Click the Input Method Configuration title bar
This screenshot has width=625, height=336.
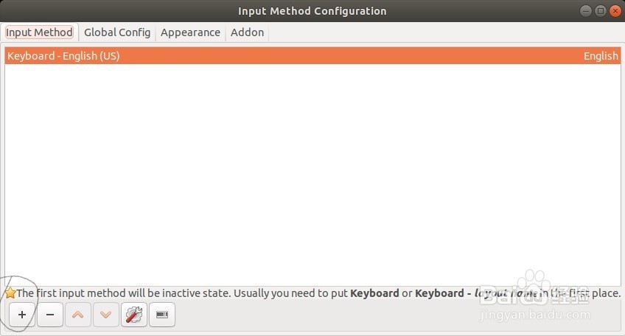tap(312, 11)
